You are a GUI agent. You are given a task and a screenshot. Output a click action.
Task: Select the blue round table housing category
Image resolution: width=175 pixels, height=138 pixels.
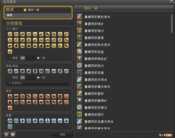coord(41,121)
